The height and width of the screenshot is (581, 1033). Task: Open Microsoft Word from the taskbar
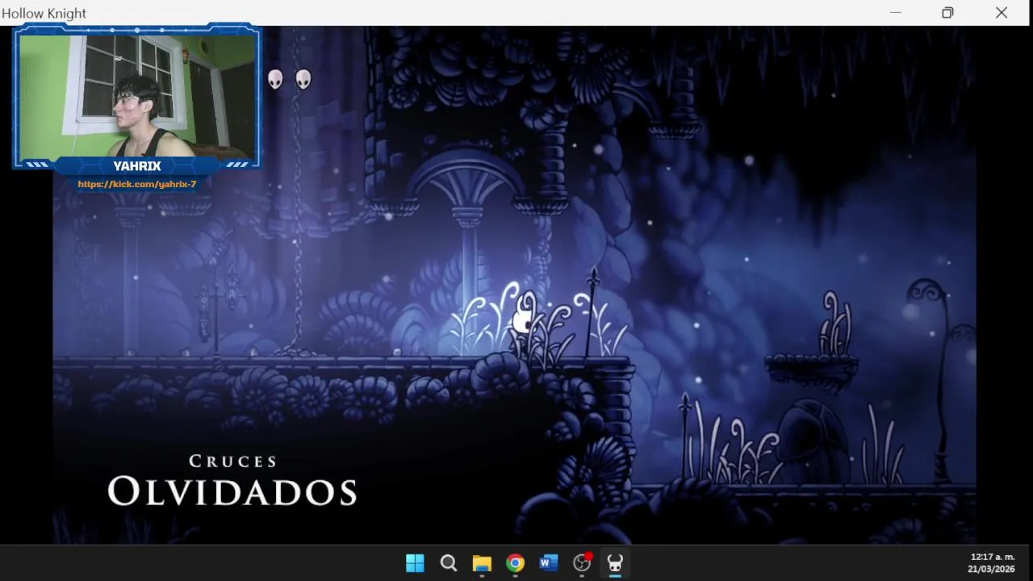549,563
